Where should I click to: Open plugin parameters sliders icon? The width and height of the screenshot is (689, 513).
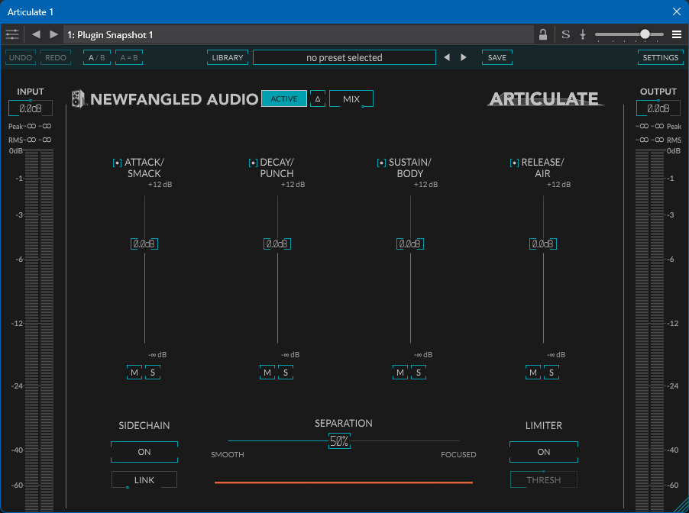[12, 34]
